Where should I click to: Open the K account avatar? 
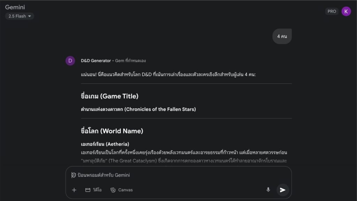pos(346,11)
